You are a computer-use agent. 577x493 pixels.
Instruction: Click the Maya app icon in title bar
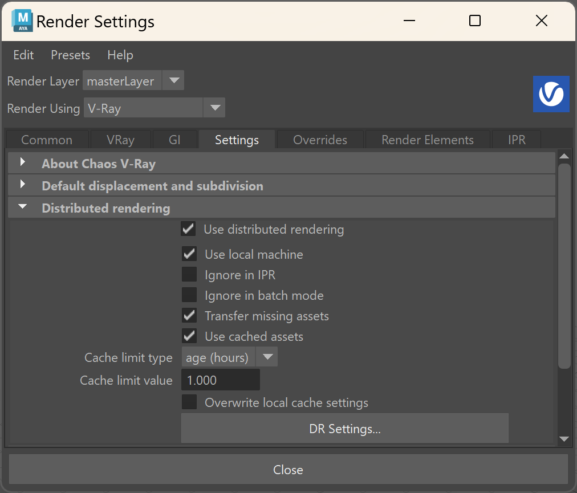point(22,21)
